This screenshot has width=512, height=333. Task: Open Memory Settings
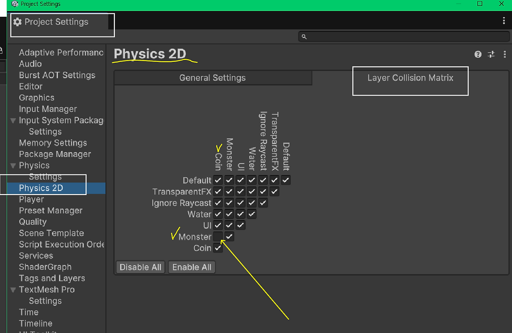point(53,143)
